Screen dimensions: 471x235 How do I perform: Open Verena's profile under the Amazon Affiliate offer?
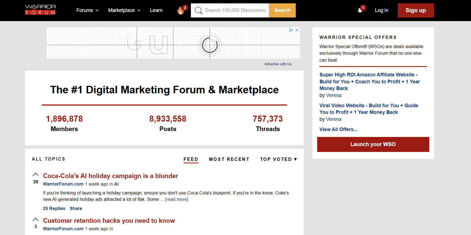[334, 95]
